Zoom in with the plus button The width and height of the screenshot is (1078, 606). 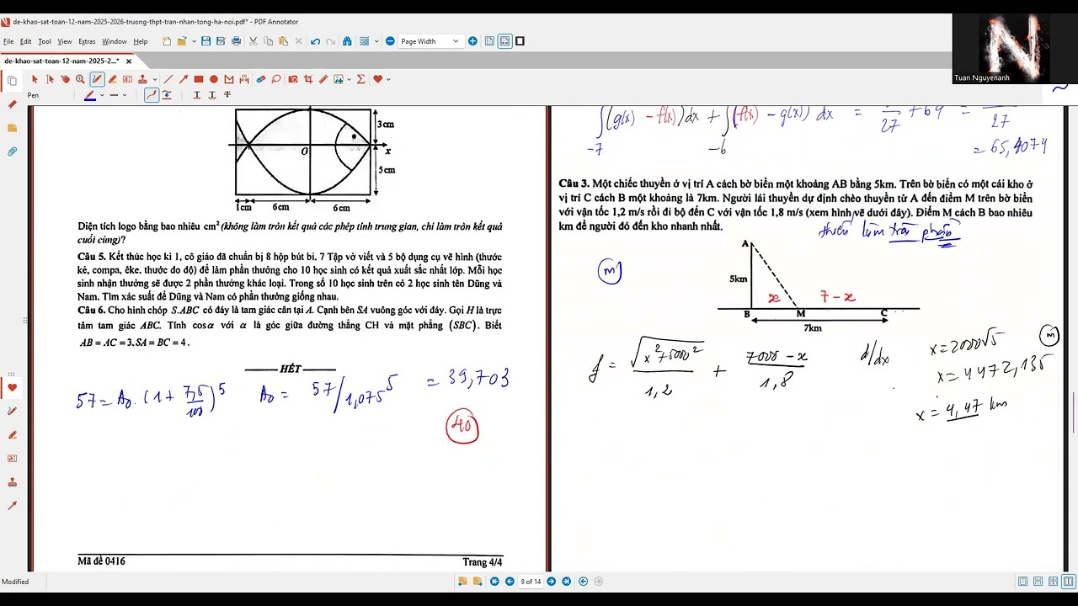472,41
